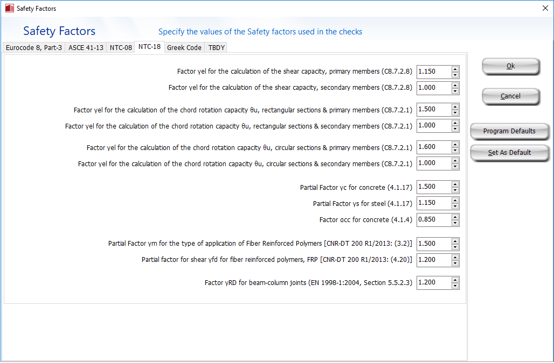Select the NTC-08 tab
The height and width of the screenshot is (363, 554).
[x=121, y=47]
